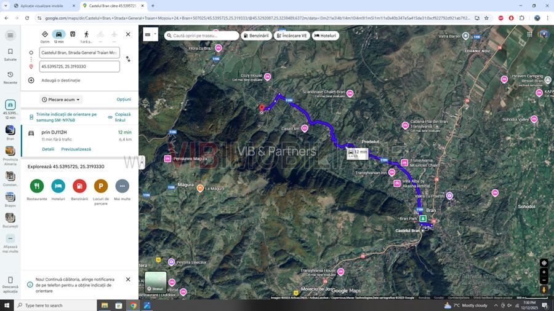Open a new browser tab
Image resolution: width=554 pixels, height=311 pixels.
pos(153,6)
